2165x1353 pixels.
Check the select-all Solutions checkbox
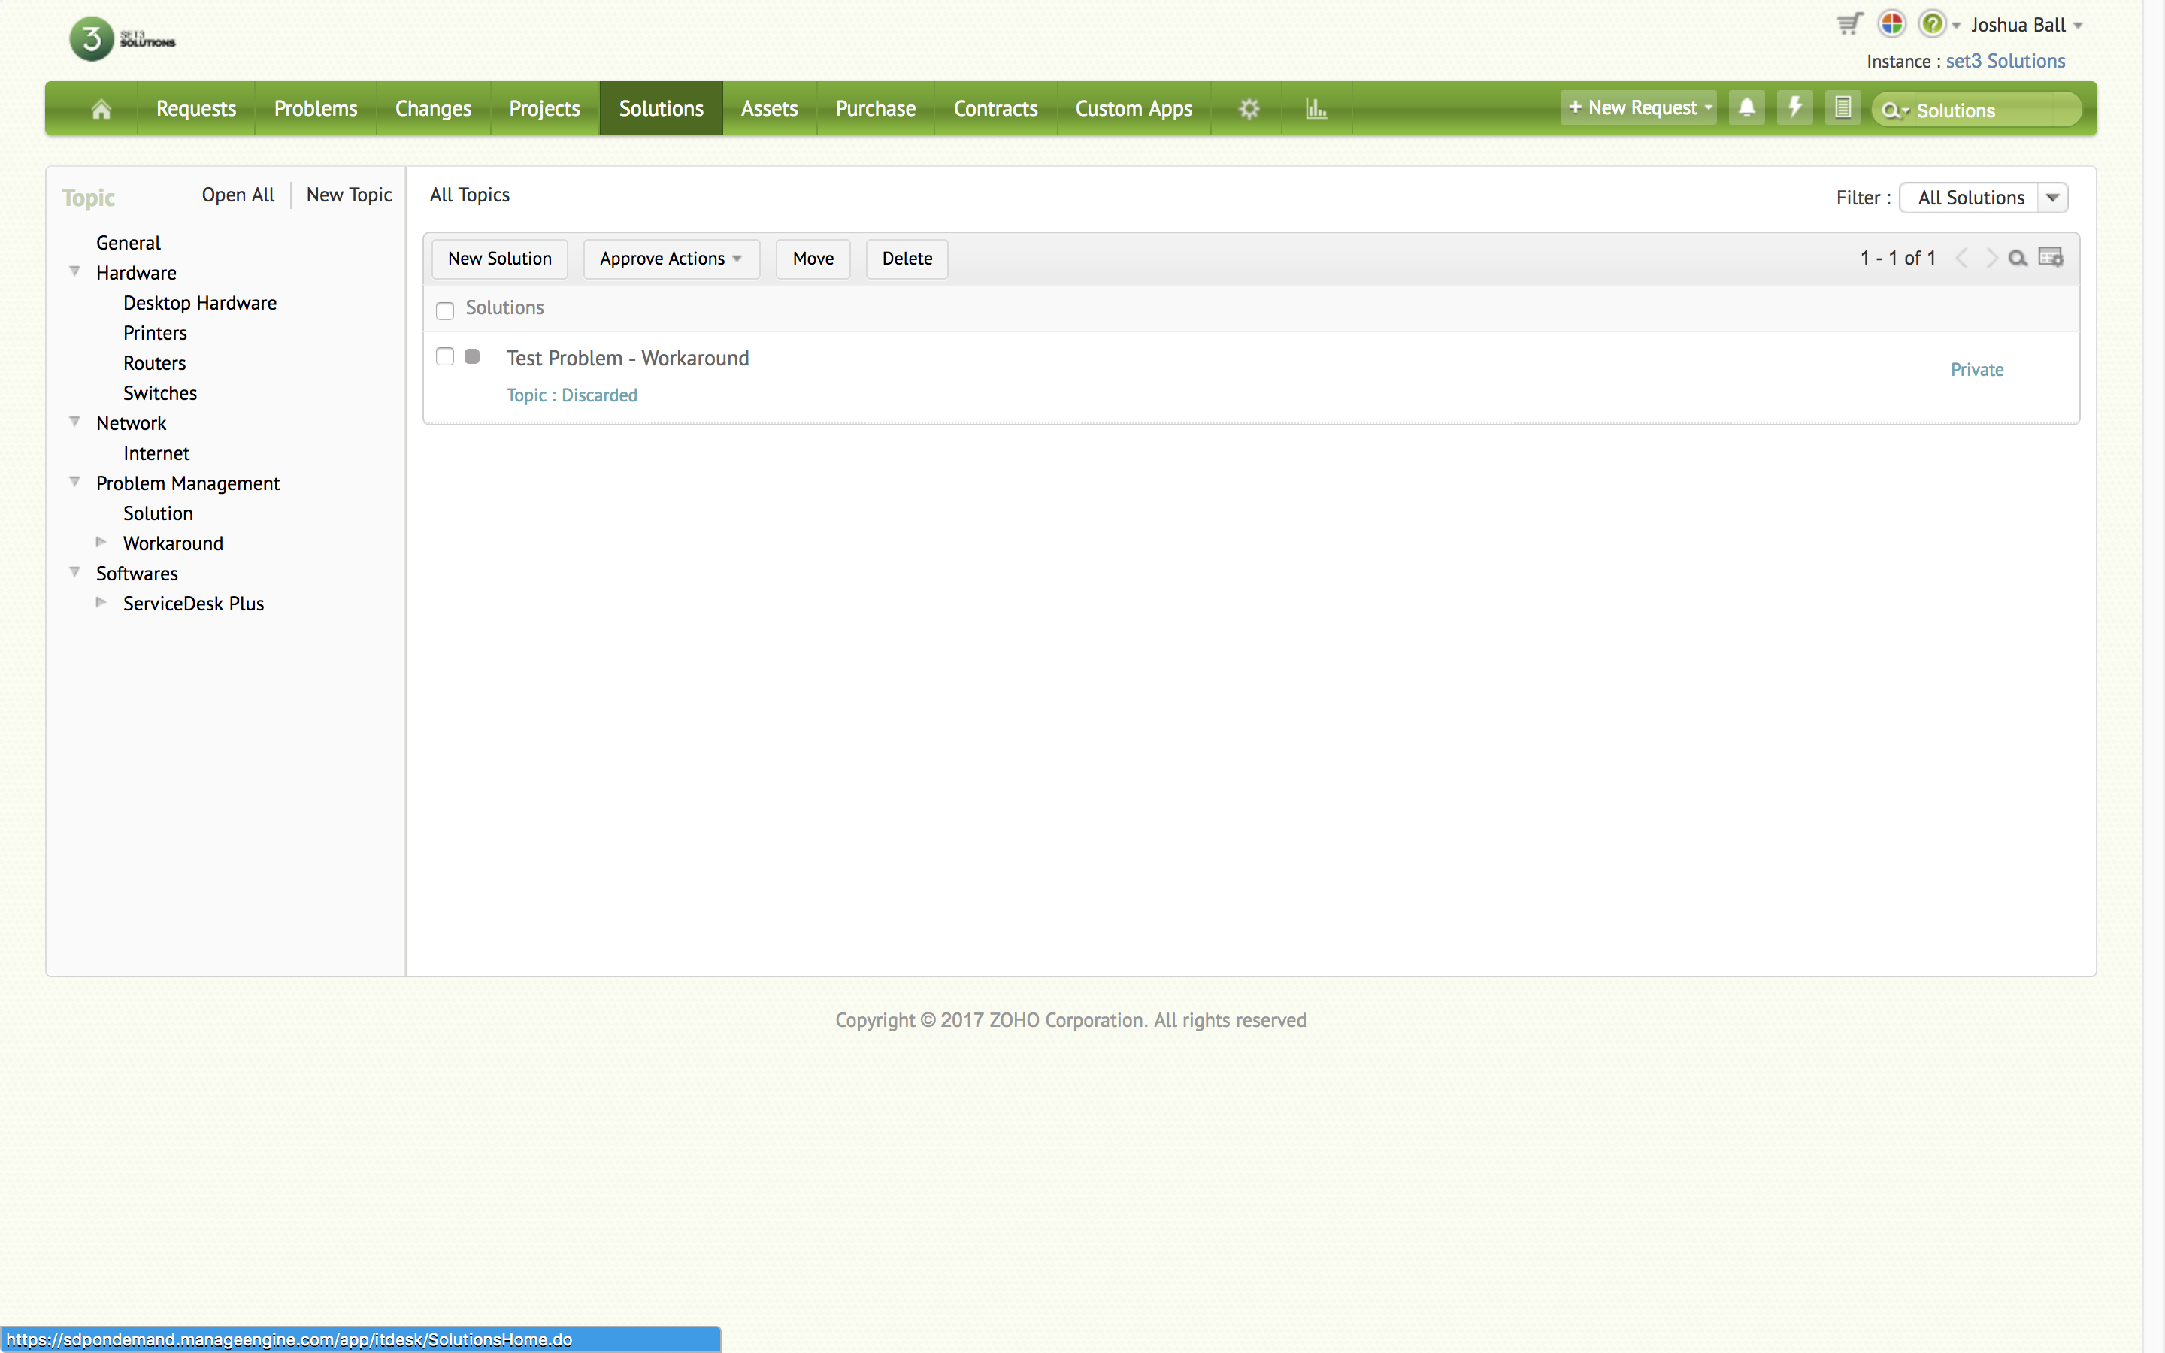tap(444, 310)
